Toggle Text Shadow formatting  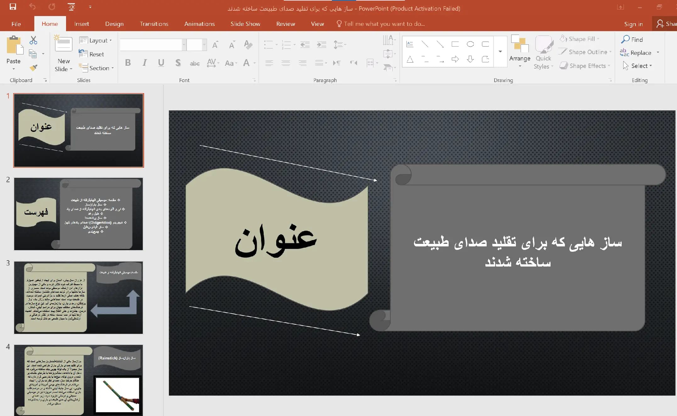pyautogui.click(x=178, y=63)
